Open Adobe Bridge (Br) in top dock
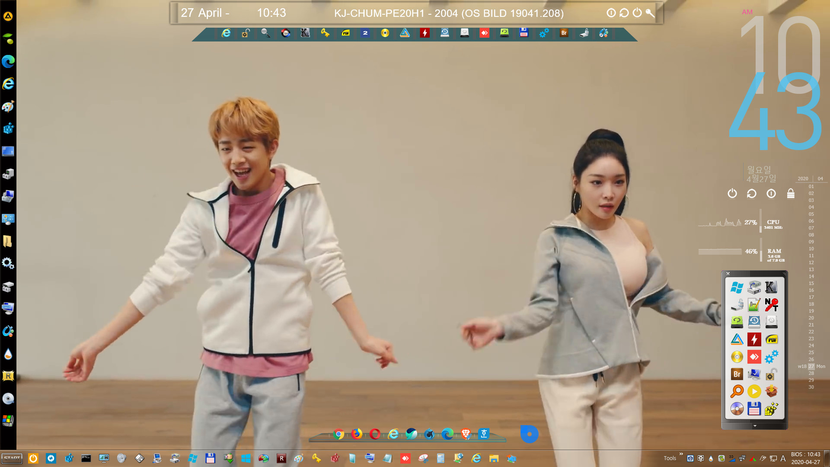Viewport: 830px width, 467px height. (x=564, y=33)
